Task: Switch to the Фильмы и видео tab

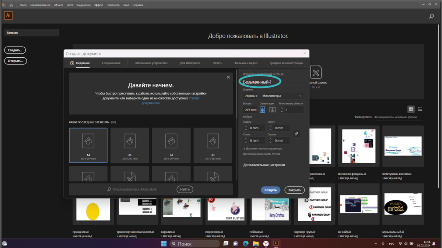Action: (246, 63)
